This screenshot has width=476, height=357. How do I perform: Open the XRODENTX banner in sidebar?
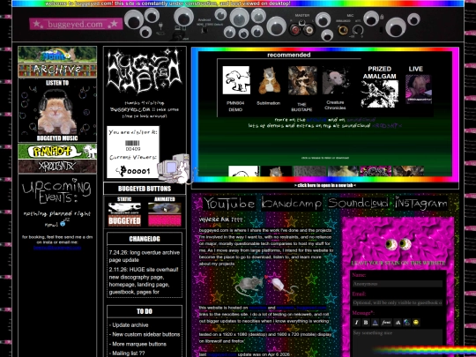click(57, 166)
